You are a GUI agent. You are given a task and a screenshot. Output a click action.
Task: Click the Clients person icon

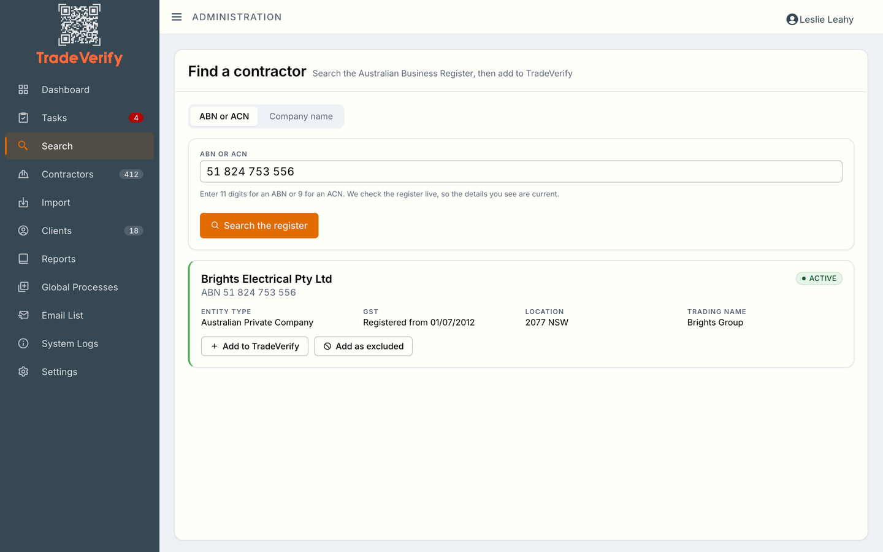pos(23,231)
